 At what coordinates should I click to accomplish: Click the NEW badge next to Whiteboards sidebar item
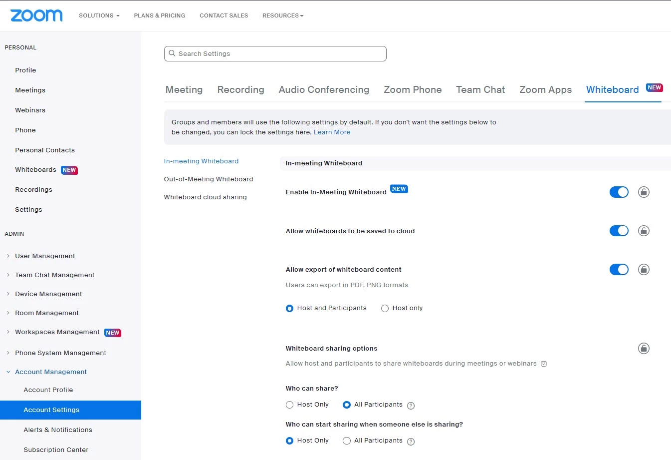click(x=69, y=170)
